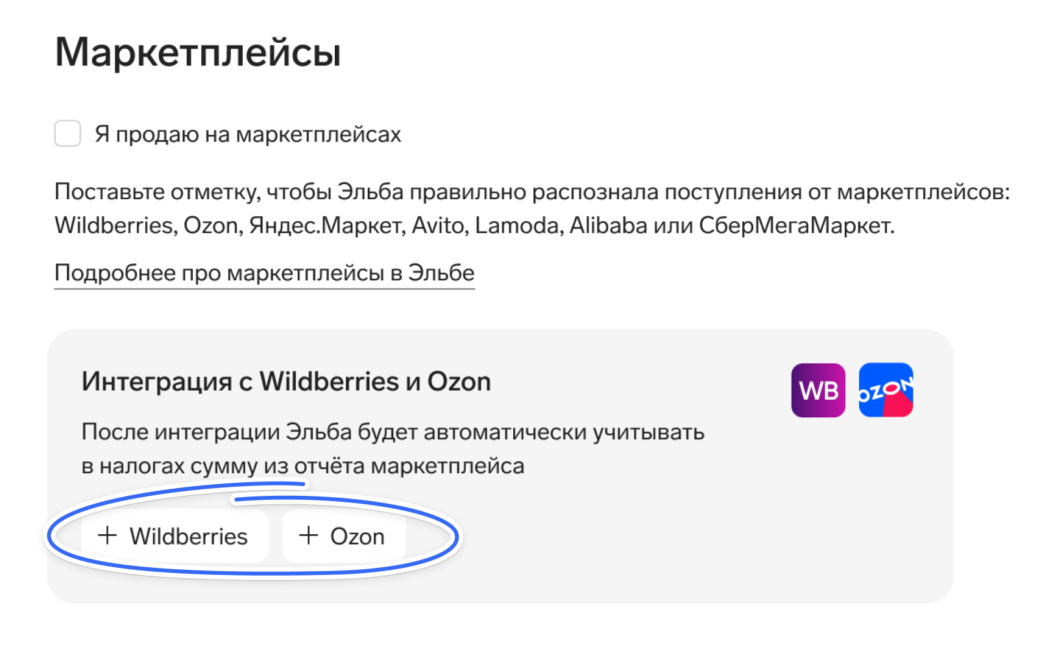Click the word 'Эльбе' in the link

(441, 273)
